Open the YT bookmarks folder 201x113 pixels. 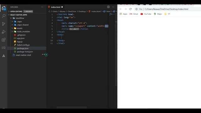[167, 14]
